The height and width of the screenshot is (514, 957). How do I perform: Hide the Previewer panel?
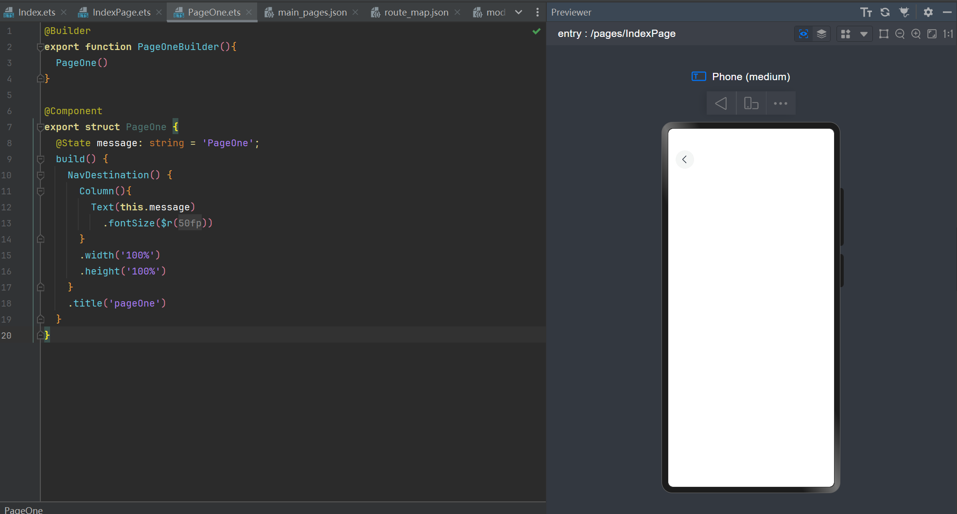(947, 12)
